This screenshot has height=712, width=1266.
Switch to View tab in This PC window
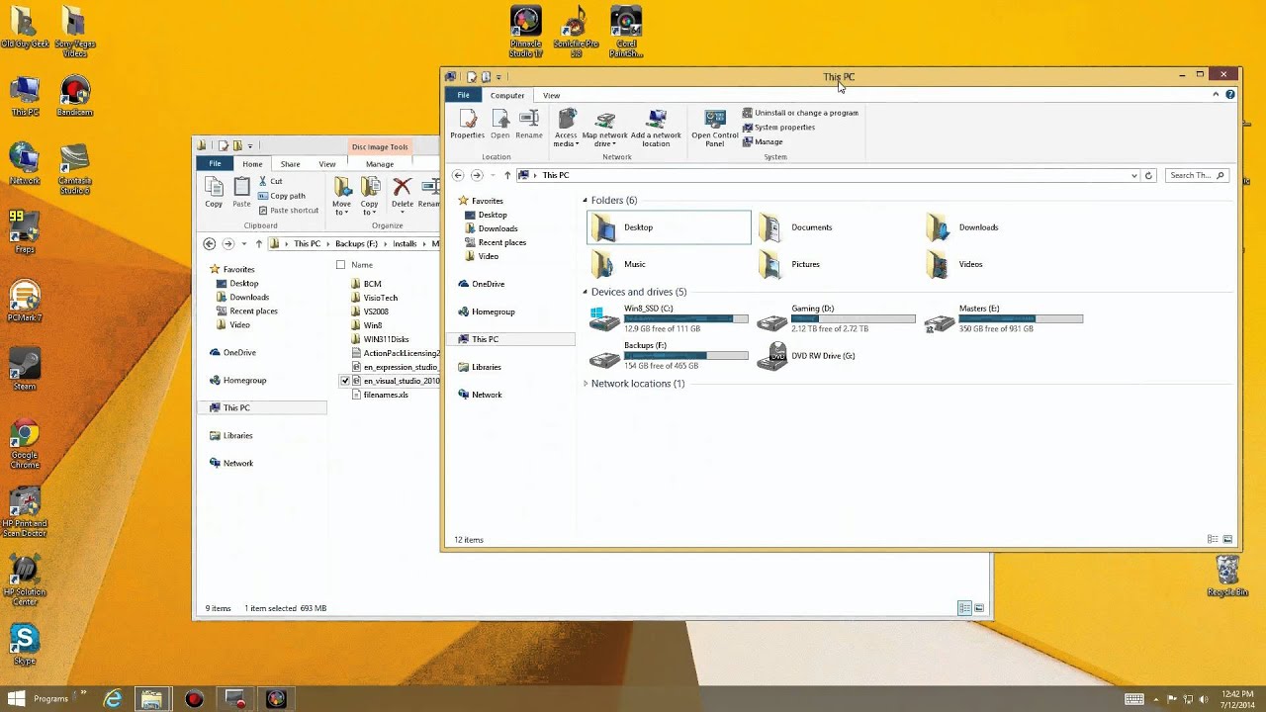pos(551,96)
